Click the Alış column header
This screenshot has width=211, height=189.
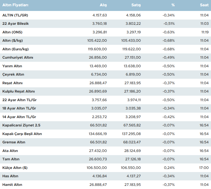click(103, 5)
